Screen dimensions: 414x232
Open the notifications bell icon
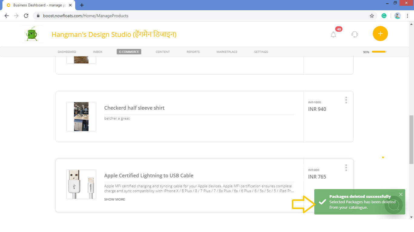pyautogui.click(x=333, y=34)
